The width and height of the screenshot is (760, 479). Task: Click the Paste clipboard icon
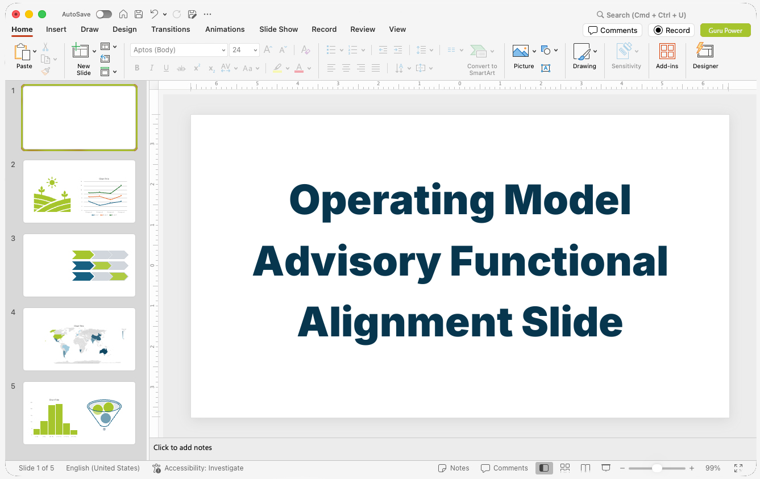[23, 52]
